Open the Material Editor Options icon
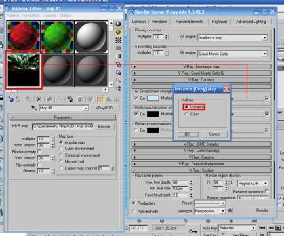Screen dimensions: 284x236 coord(118,72)
